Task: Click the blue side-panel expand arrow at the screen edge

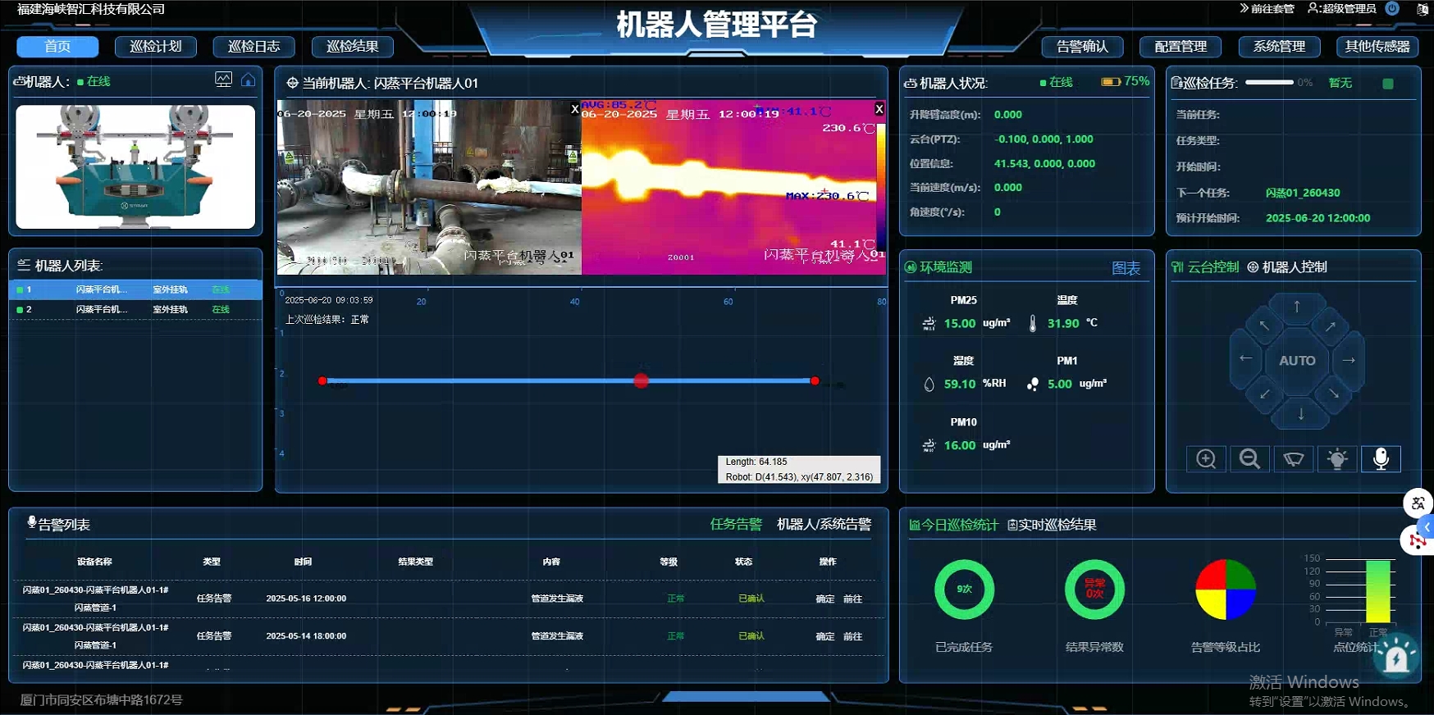Action: click(x=1427, y=527)
